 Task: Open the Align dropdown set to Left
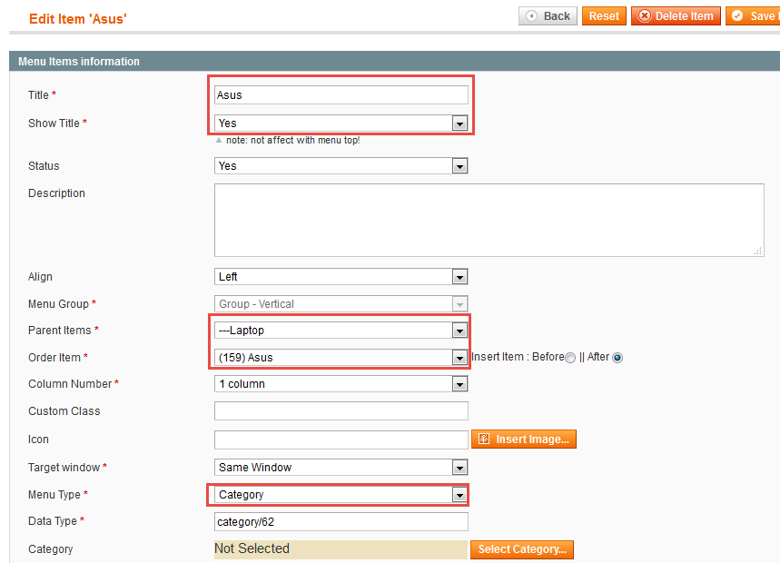(341, 277)
